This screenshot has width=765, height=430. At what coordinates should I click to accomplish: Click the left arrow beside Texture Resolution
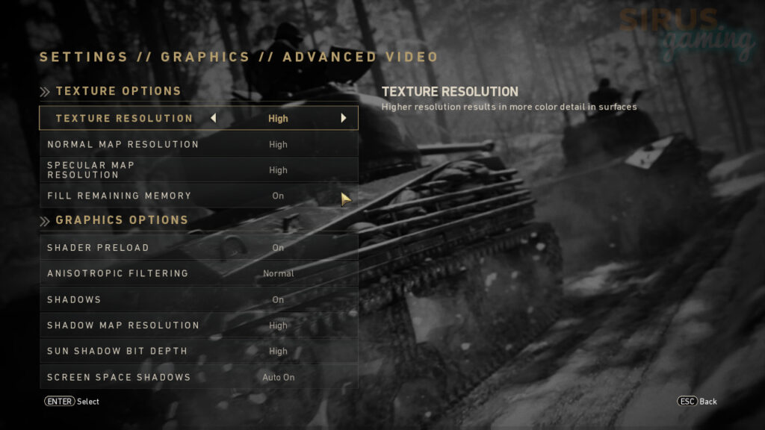coord(213,118)
